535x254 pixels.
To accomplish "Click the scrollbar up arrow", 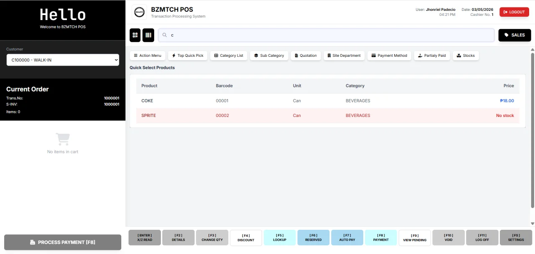I will coord(532,50).
